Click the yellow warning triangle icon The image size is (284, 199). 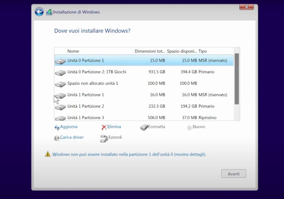click(48, 154)
